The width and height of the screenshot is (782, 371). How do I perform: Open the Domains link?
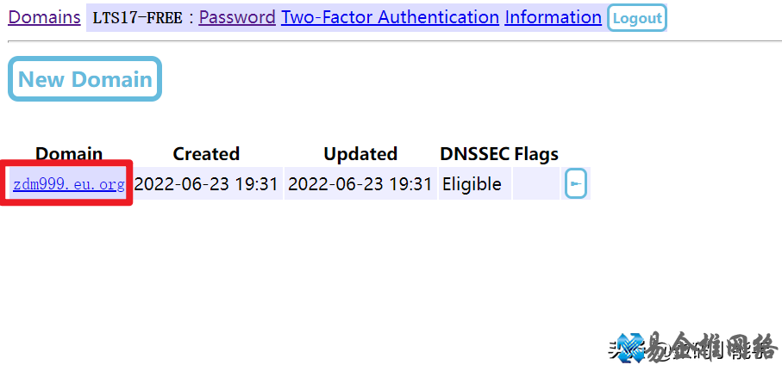point(44,17)
